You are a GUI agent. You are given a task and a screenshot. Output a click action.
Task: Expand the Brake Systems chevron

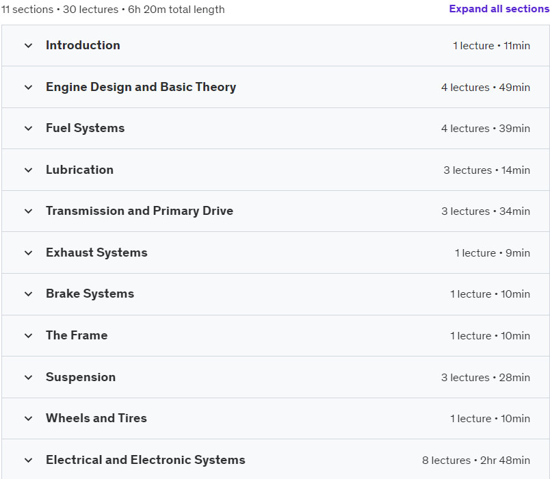29,294
